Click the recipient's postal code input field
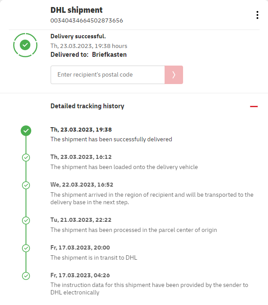Screen dimensions: 268x305 (108, 75)
